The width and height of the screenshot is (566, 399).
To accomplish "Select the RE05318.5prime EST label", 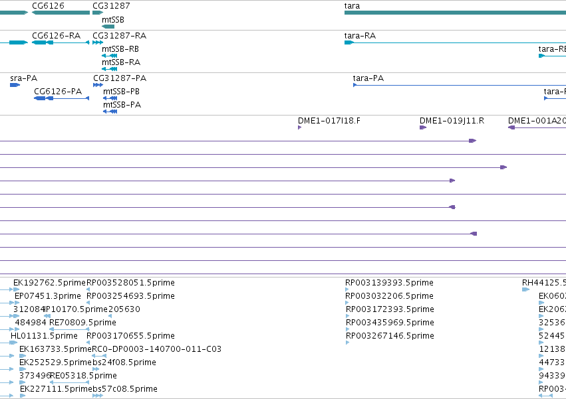I will click(x=83, y=376).
